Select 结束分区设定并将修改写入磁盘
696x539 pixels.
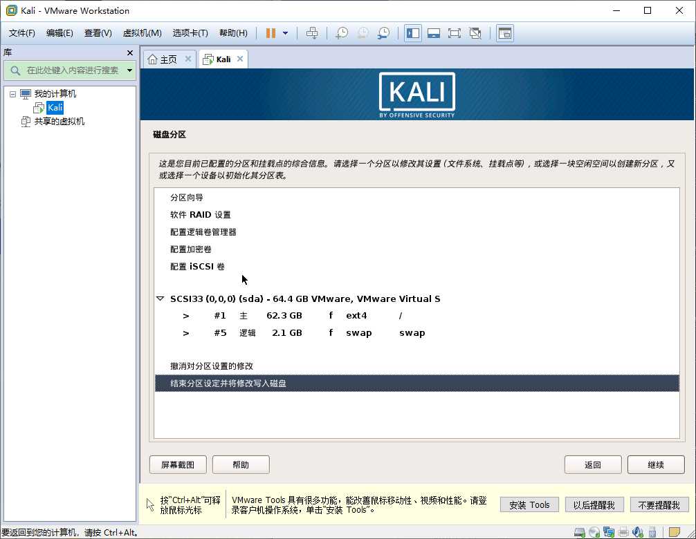[x=416, y=384]
